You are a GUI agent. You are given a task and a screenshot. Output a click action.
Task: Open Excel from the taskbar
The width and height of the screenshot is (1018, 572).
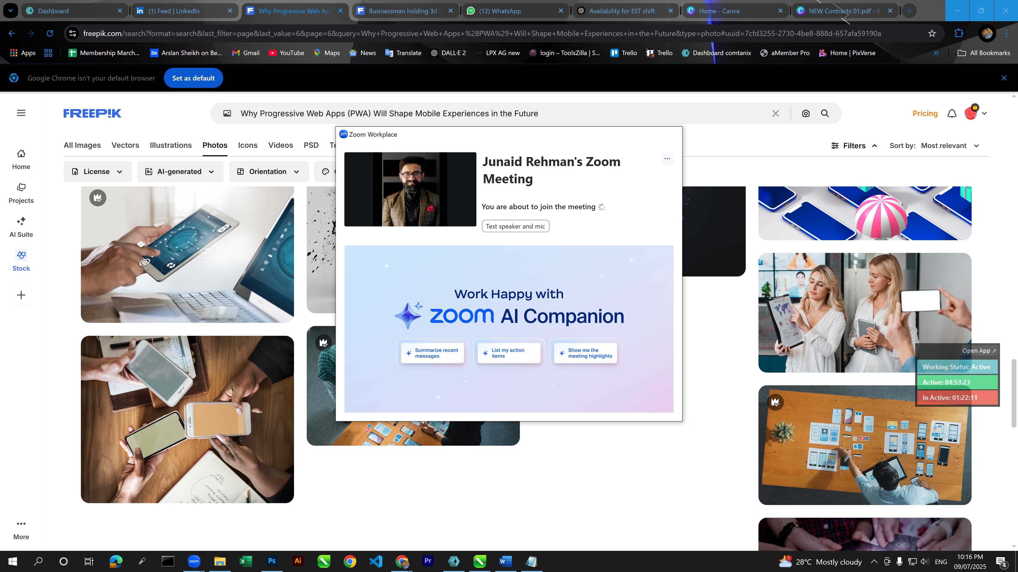coord(246,561)
